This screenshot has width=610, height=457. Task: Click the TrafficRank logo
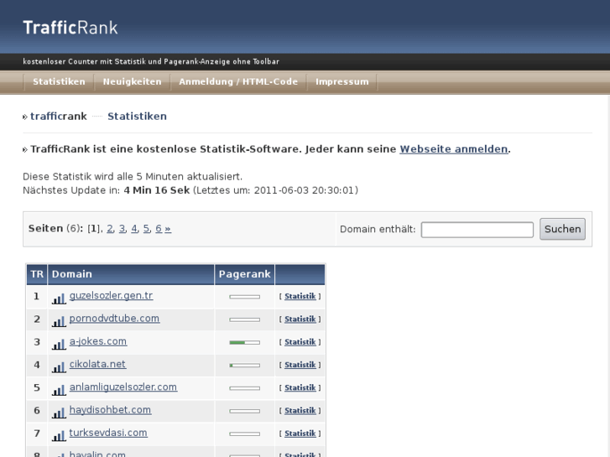tap(70, 28)
